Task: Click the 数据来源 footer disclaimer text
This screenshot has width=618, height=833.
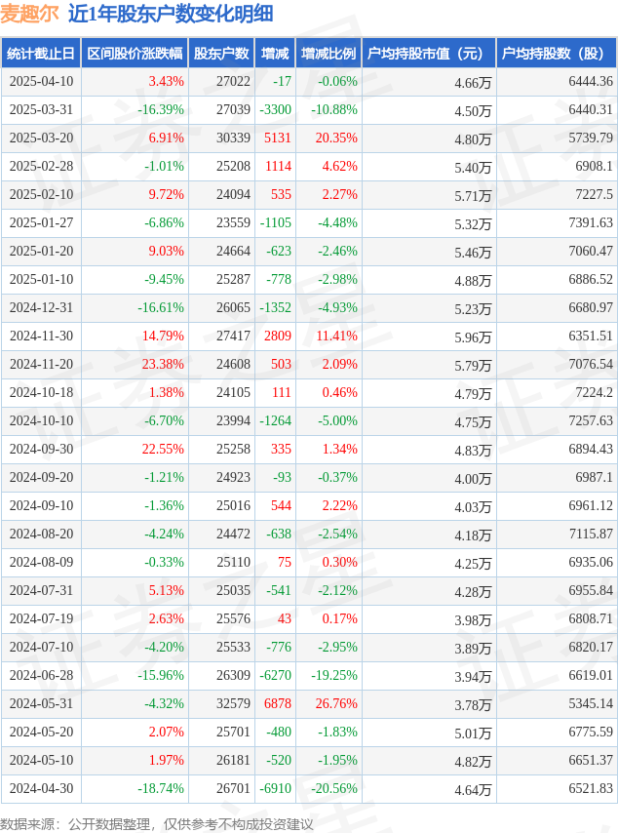Action: point(157,824)
